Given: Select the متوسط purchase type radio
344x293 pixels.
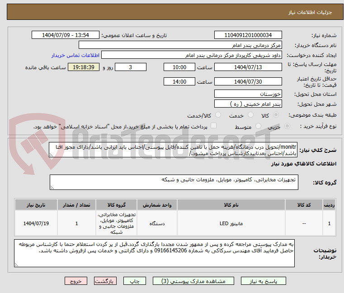Looking at the screenshot, I should tap(258, 126).
